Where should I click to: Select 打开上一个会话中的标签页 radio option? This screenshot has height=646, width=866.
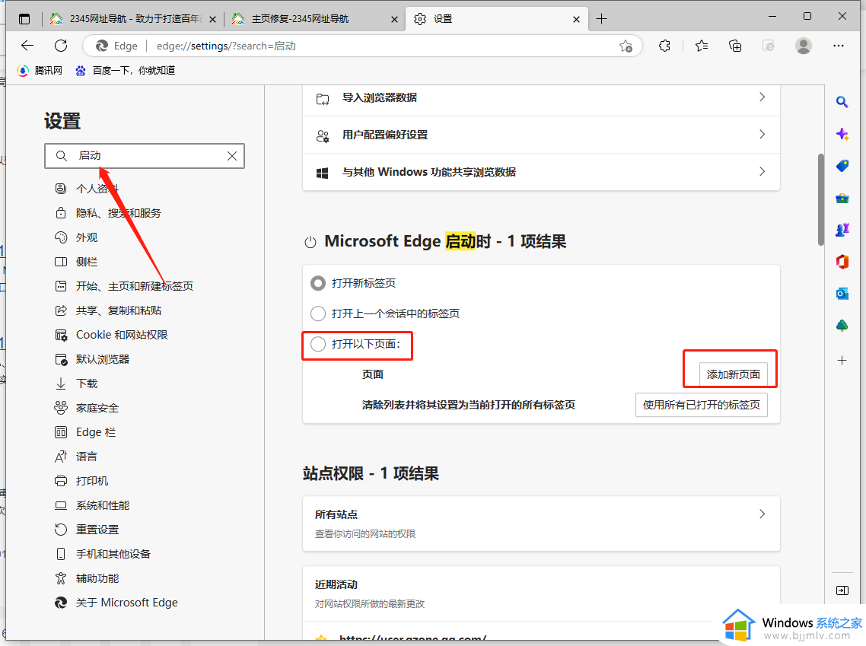click(x=317, y=313)
